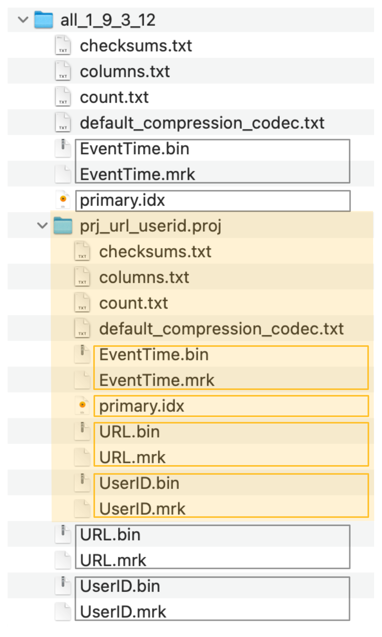Select top-level EventTime.mrk file name
382x637 pixels.
click(x=137, y=174)
